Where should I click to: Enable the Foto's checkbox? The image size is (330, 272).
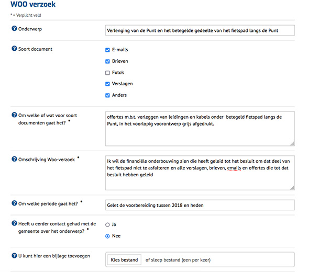(108, 73)
